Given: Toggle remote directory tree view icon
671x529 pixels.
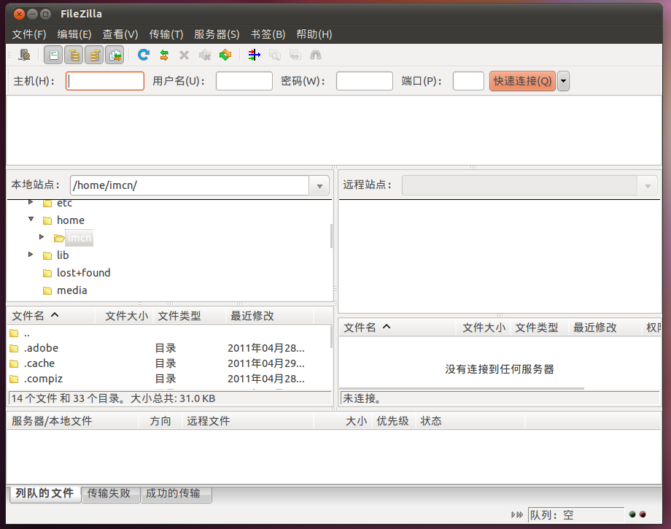Looking at the screenshot, I should point(95,55).
